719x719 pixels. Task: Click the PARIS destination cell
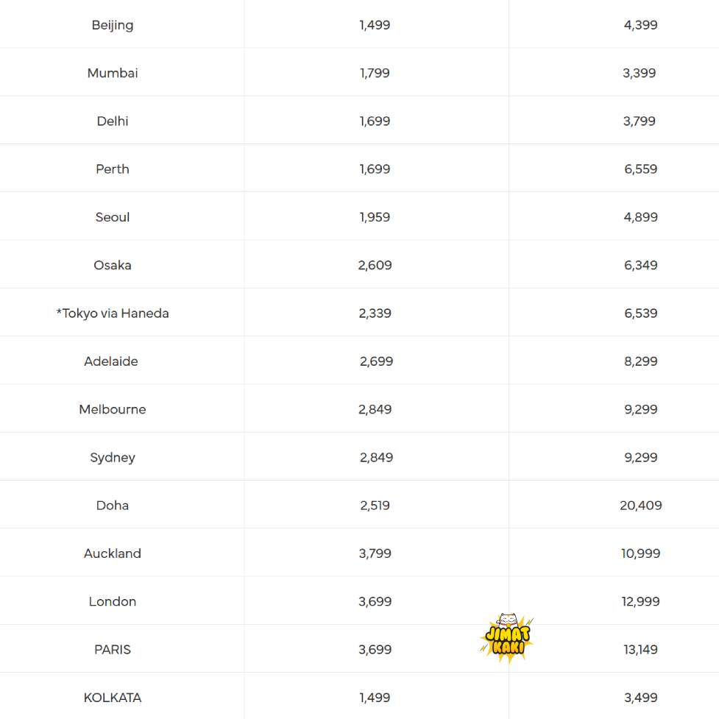click(113, 650)
